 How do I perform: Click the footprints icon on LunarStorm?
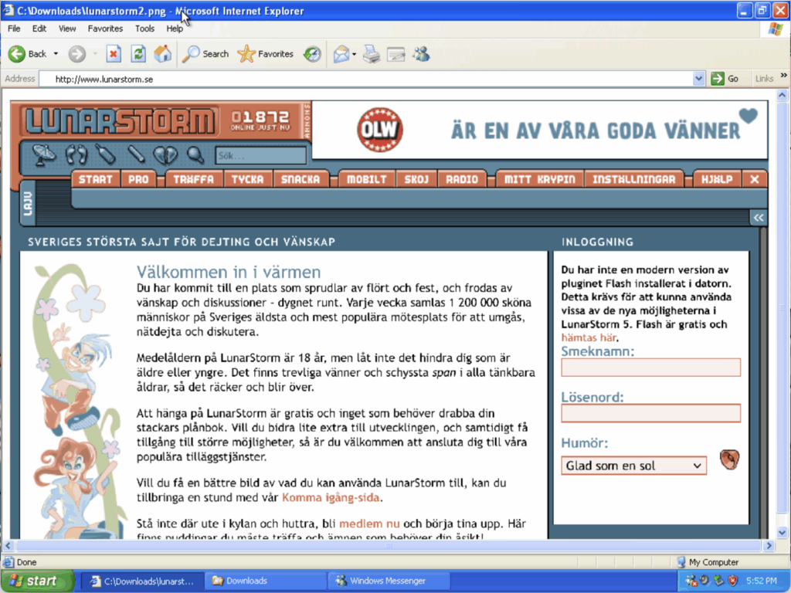(76, 154)
